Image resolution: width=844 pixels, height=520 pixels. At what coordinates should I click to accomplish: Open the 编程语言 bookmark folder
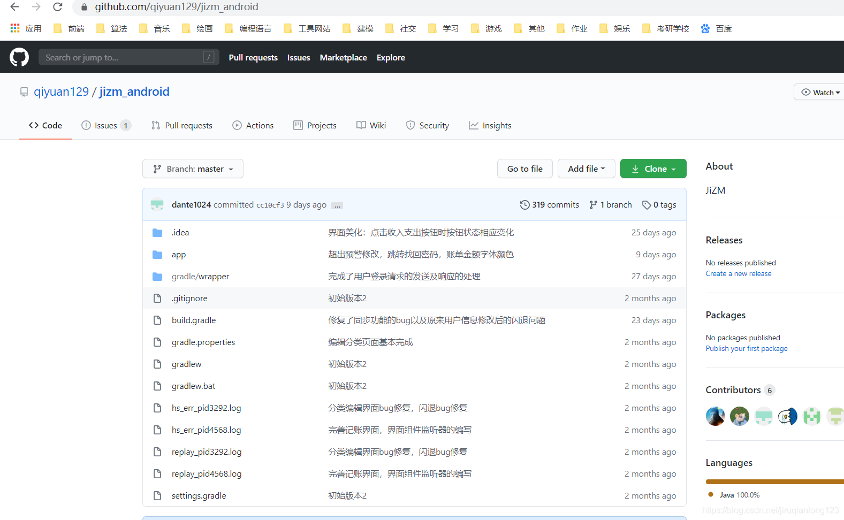click(x=248, y=28)
